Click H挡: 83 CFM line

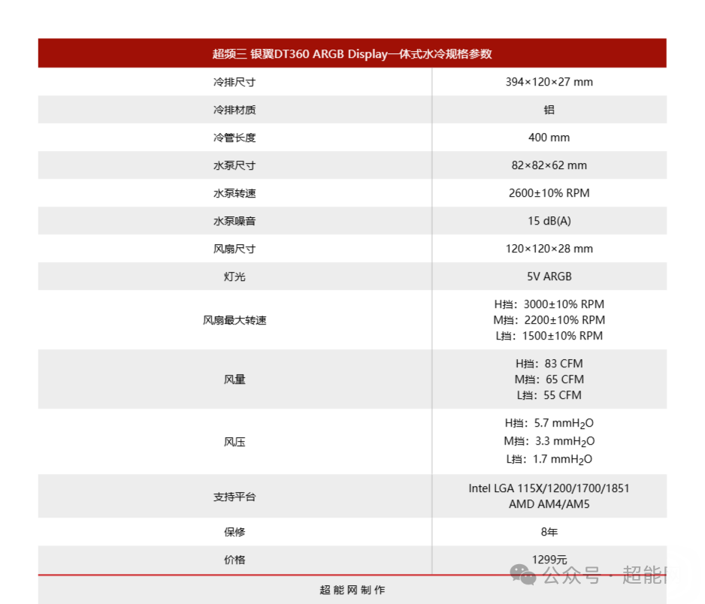click(549, 364)
